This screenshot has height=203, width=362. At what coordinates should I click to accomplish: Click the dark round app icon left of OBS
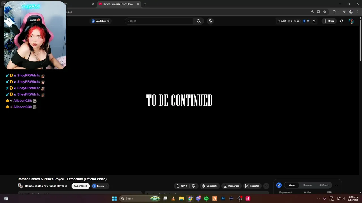point(231,198)
